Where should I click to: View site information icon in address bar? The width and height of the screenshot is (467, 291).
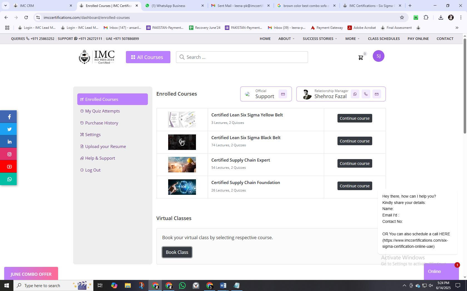[38, 17]
